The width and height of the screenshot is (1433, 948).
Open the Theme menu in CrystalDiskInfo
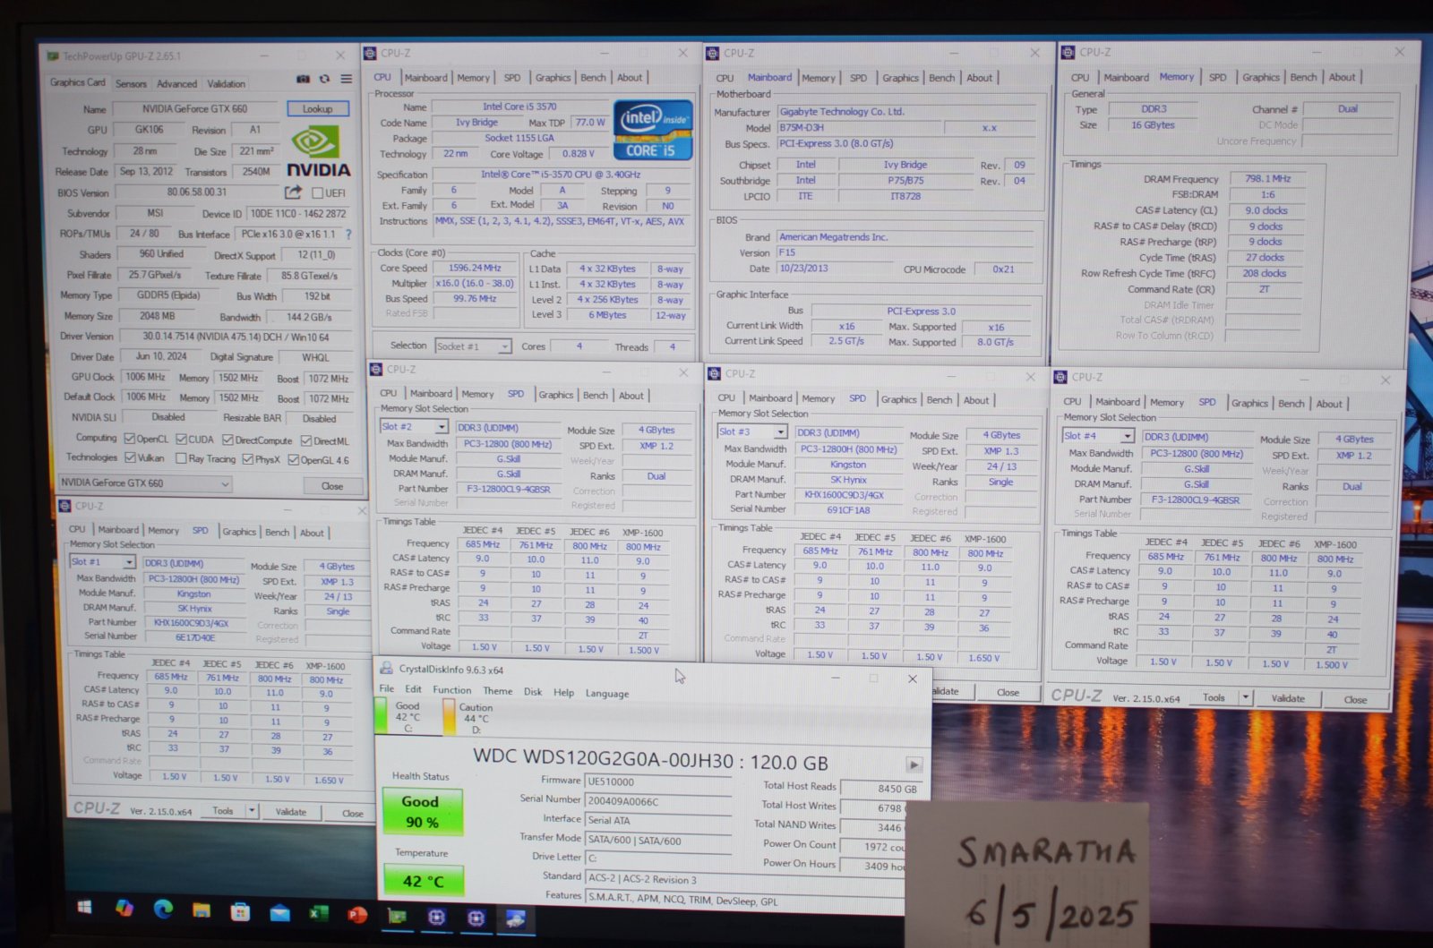tap(497, 691)
